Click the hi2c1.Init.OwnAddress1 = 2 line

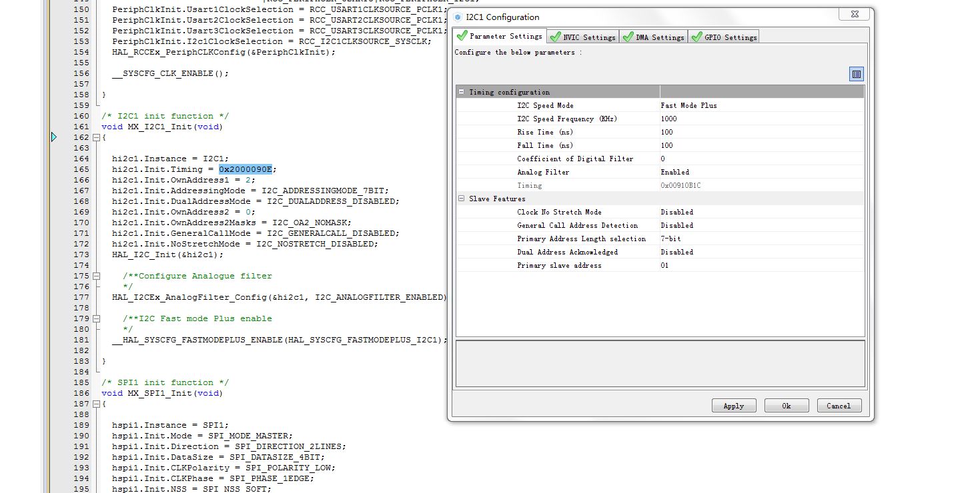184,180
